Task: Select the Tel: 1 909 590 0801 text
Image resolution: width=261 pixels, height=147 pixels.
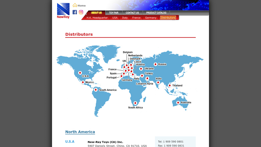Action: coord(171,142)
